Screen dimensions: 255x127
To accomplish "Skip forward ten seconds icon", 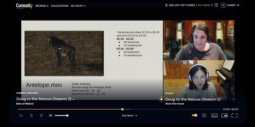I will pyautogui.click(x=41, y=116).
